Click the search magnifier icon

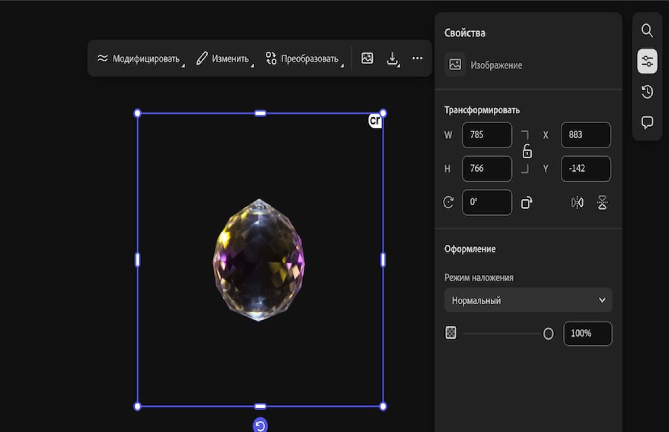pos(647,31)
